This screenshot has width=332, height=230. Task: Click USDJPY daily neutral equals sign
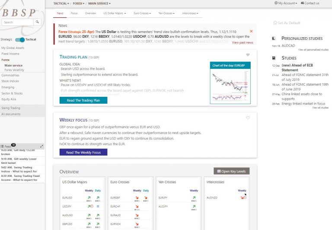click(x=98, y=206)
